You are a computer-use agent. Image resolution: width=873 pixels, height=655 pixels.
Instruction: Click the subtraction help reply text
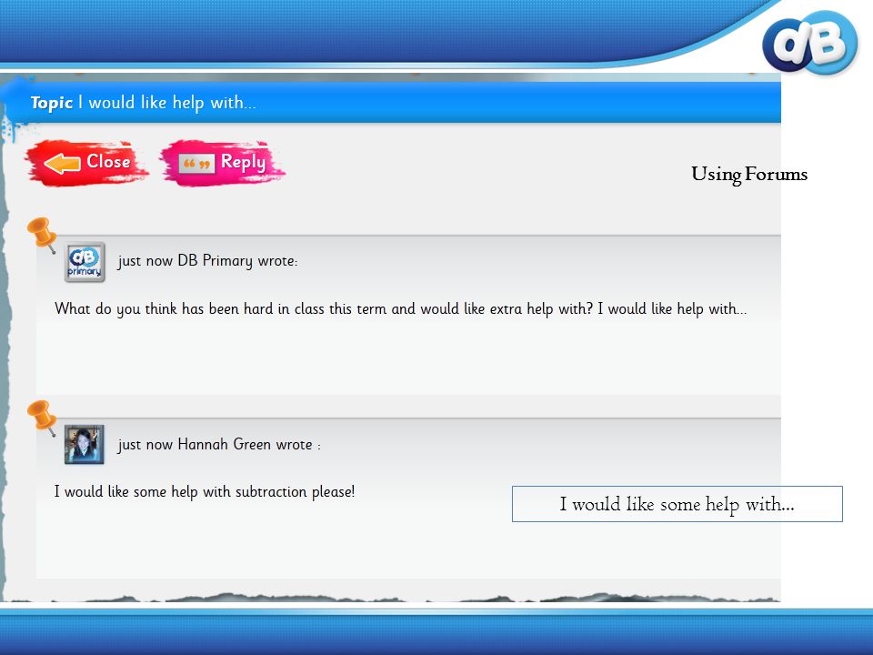point(205,492)
